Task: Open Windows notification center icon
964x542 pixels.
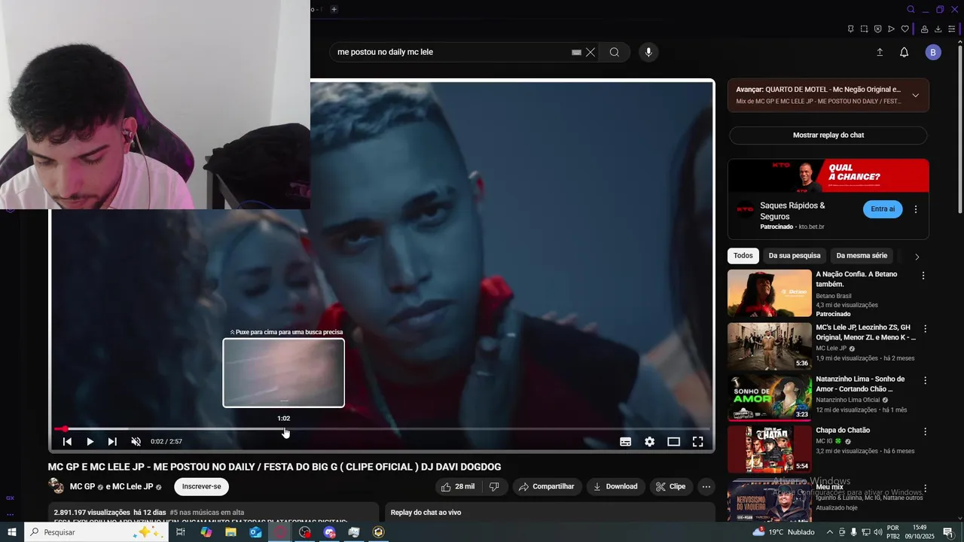Action: tap(948, 532)
